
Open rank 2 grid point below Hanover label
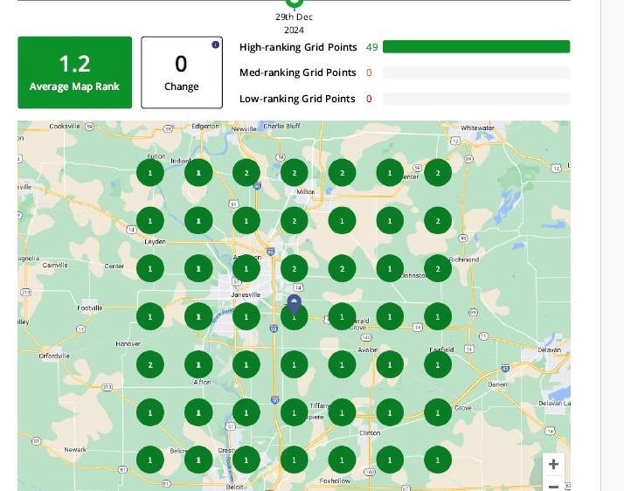point(150,365)
